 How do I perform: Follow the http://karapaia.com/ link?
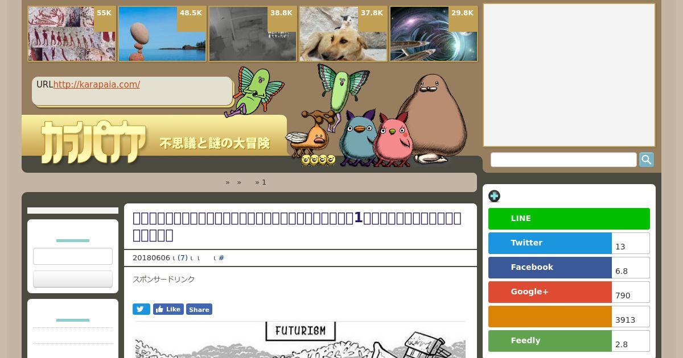point(97,85)
